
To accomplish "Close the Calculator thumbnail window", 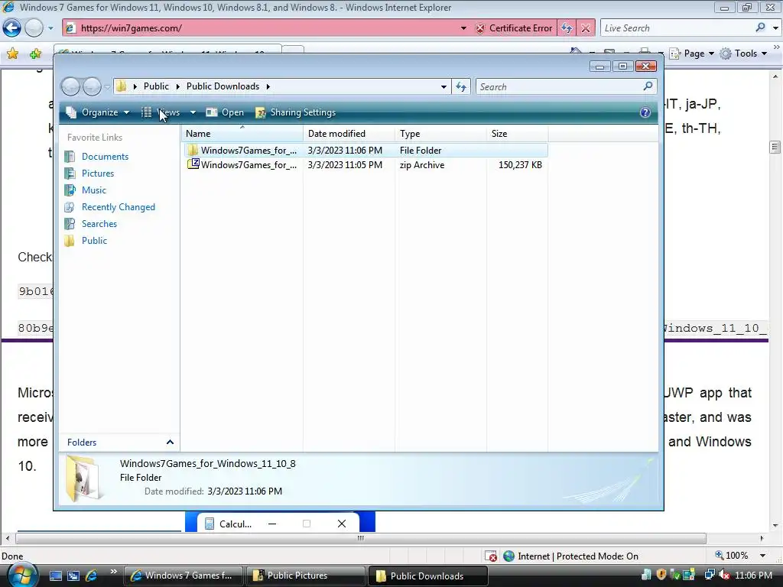I will (x=342, y=524).
